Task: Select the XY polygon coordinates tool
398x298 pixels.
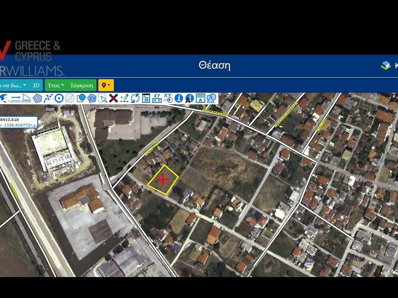Action: pyautogui.click(x=92, y=98)
